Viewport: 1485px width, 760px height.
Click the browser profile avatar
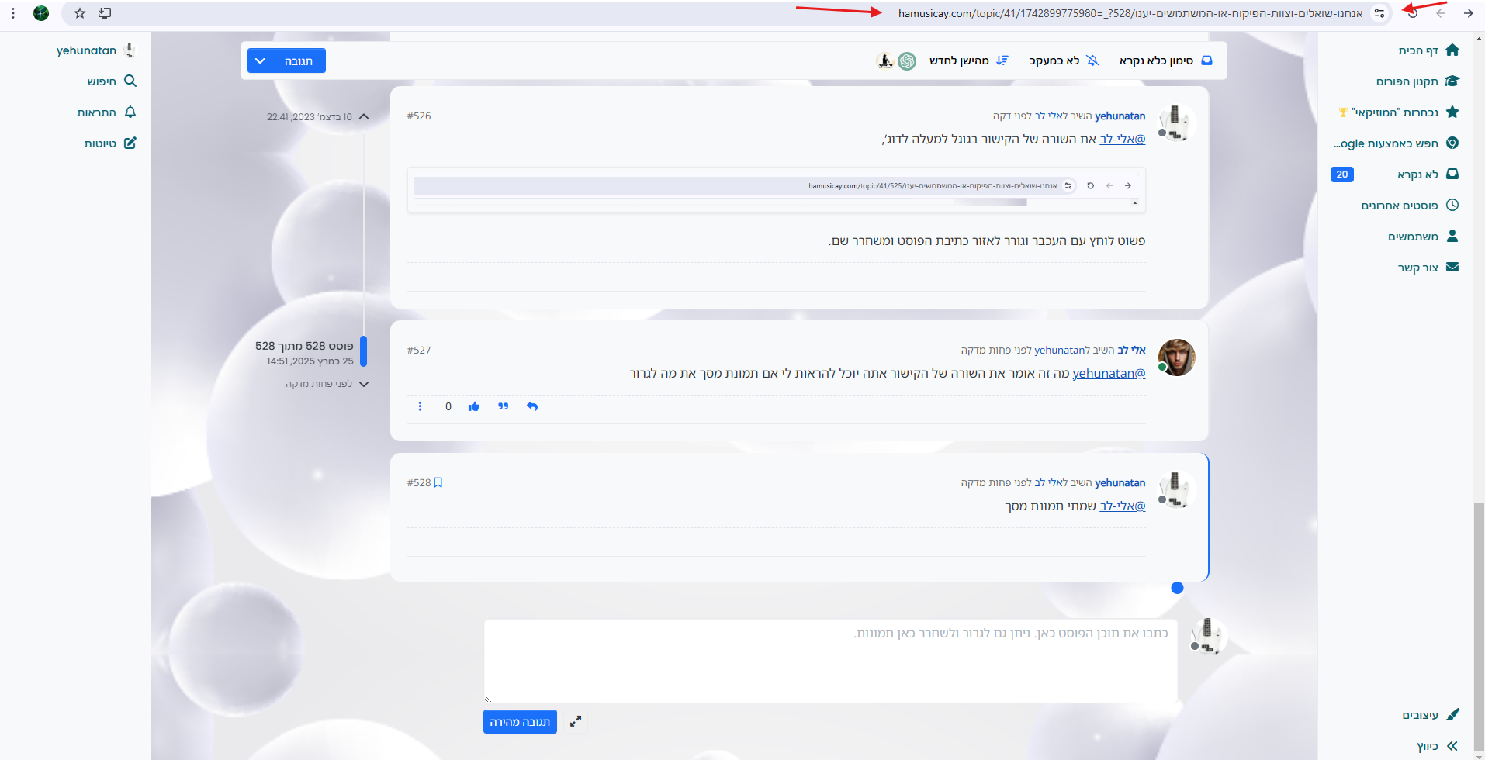tap(41, 13)
